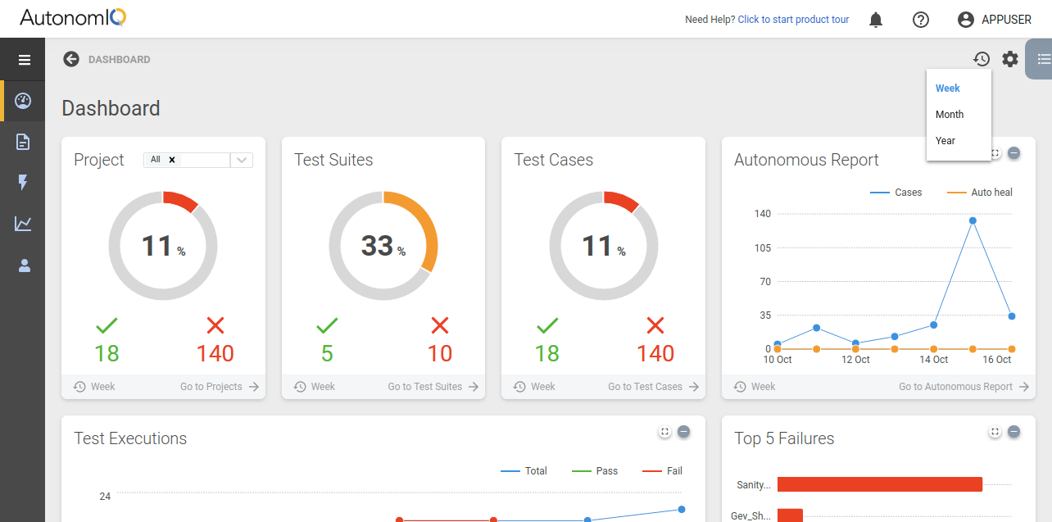The width and height of the screenshot is (1052, 522).
Task: Open the notifications bell
Action: 876,20
